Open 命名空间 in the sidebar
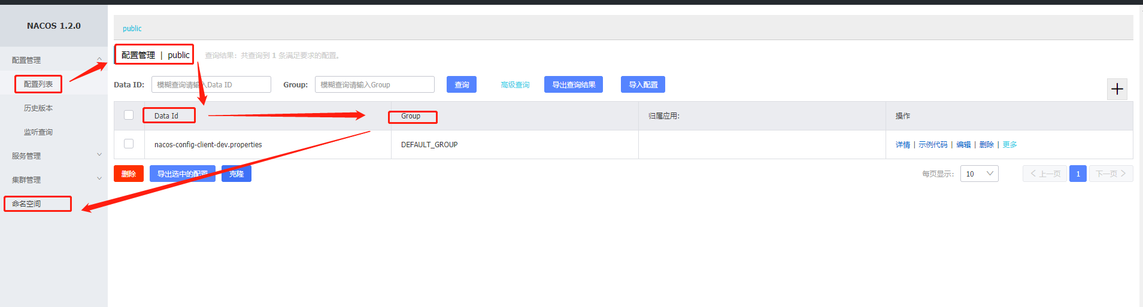1143x307 pixels. click(26, 204)
